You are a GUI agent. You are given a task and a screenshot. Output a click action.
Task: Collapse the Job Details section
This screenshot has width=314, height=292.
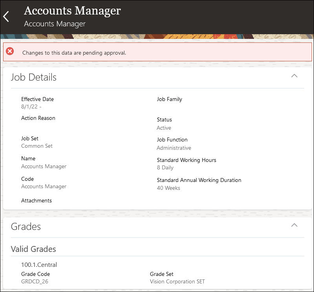[294, 76]
